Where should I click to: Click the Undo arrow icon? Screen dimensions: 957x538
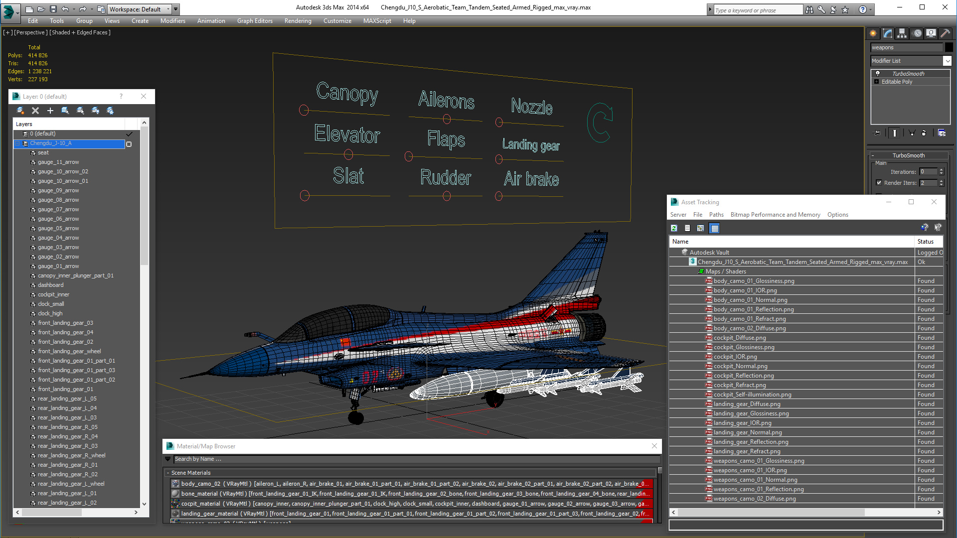point(65,9)
